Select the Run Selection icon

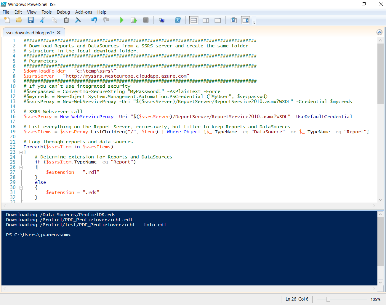[133, 20]
